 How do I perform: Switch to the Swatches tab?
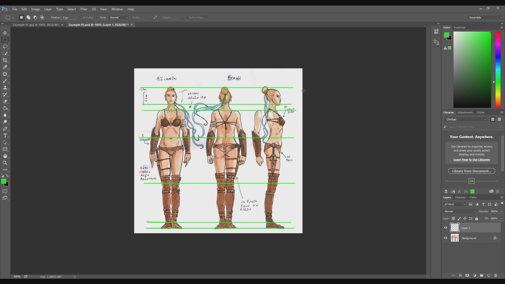(459, 28)
